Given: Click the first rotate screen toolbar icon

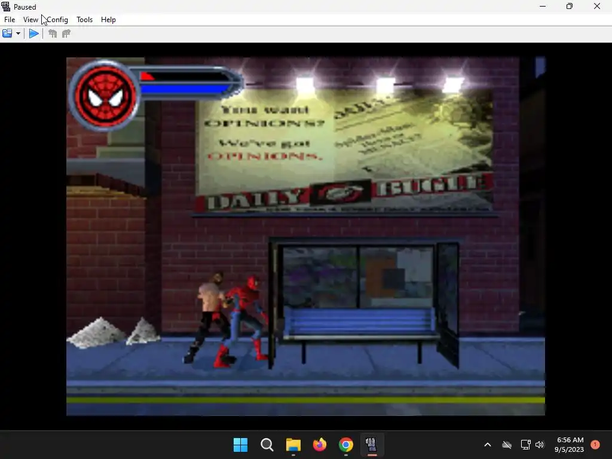Looking at the screenshot, I should coord(53,33).
